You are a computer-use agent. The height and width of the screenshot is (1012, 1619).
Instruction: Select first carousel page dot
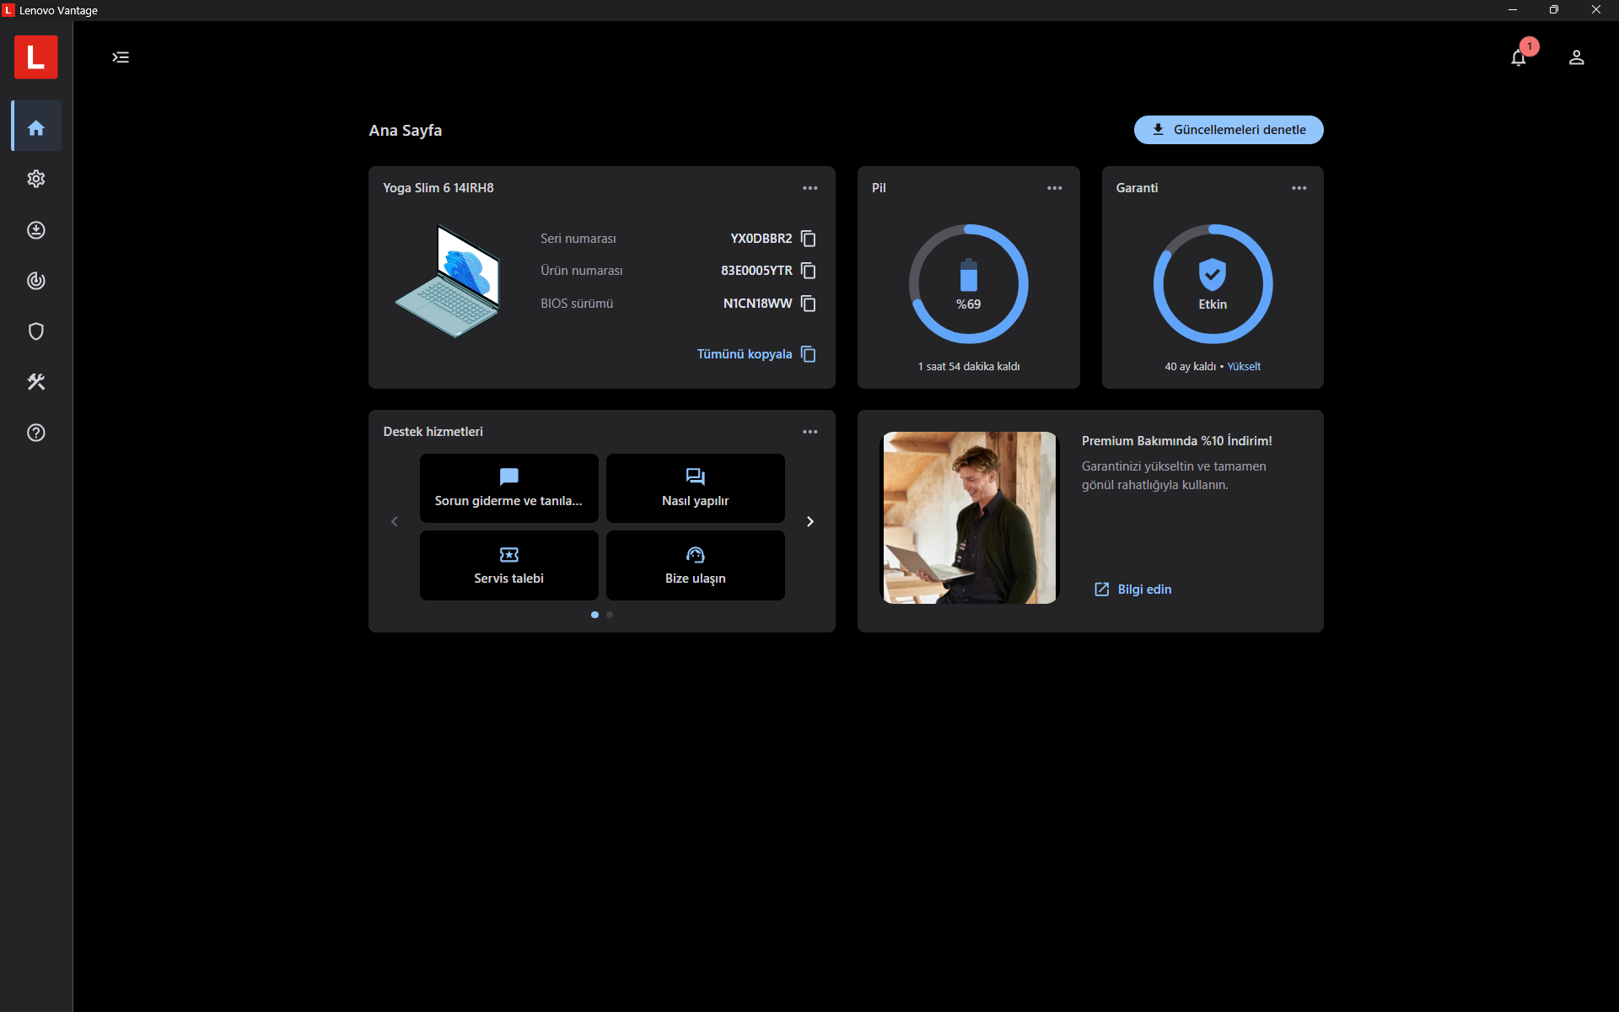point(595,615)
